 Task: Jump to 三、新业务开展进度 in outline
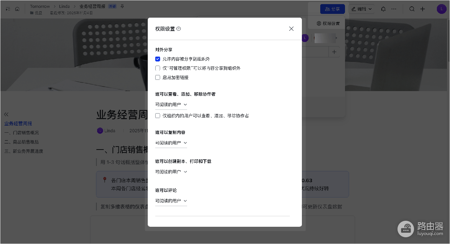click(x=24, y=151)
